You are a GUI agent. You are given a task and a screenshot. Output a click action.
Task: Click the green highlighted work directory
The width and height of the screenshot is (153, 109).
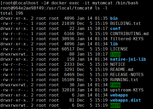115,105
